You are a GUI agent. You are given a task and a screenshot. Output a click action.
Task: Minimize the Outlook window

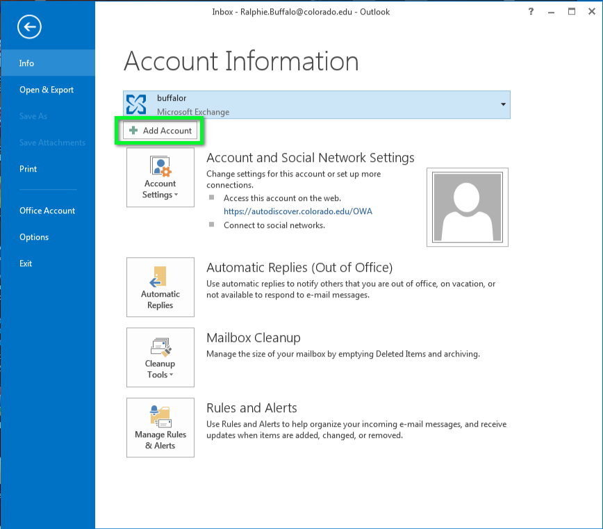(552, 12)
